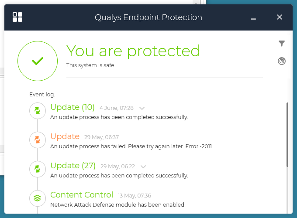Open the dashboard grid icon
This screenshot has height=218, width=297.
pyautogui.click(x=17, y=17)
